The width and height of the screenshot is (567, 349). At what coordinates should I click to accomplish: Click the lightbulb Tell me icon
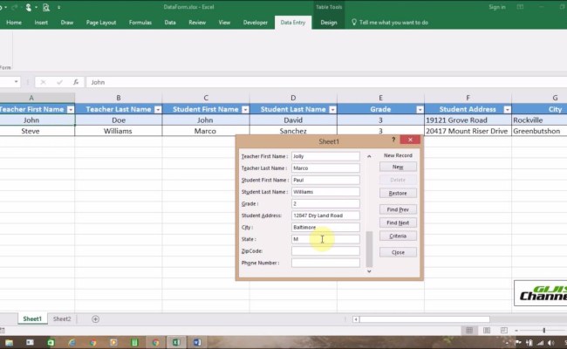[x=354, y=22]
